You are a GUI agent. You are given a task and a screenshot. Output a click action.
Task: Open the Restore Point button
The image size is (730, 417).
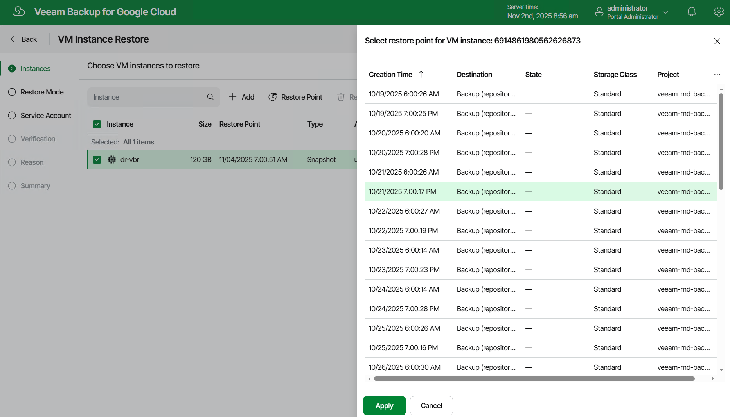[295, 97]
